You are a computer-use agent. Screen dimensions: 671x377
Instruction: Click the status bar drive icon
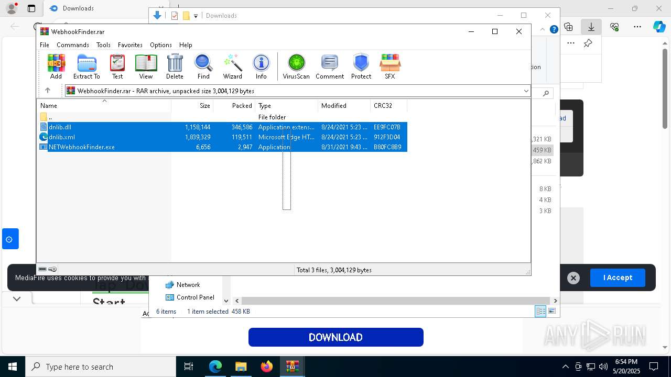[42, 270]
